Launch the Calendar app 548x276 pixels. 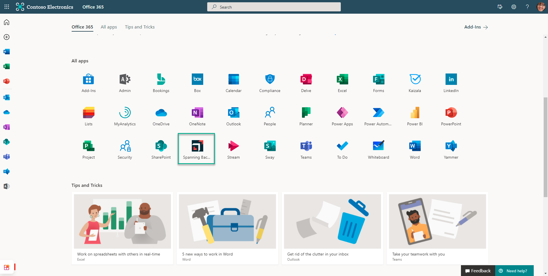[233, 83]
